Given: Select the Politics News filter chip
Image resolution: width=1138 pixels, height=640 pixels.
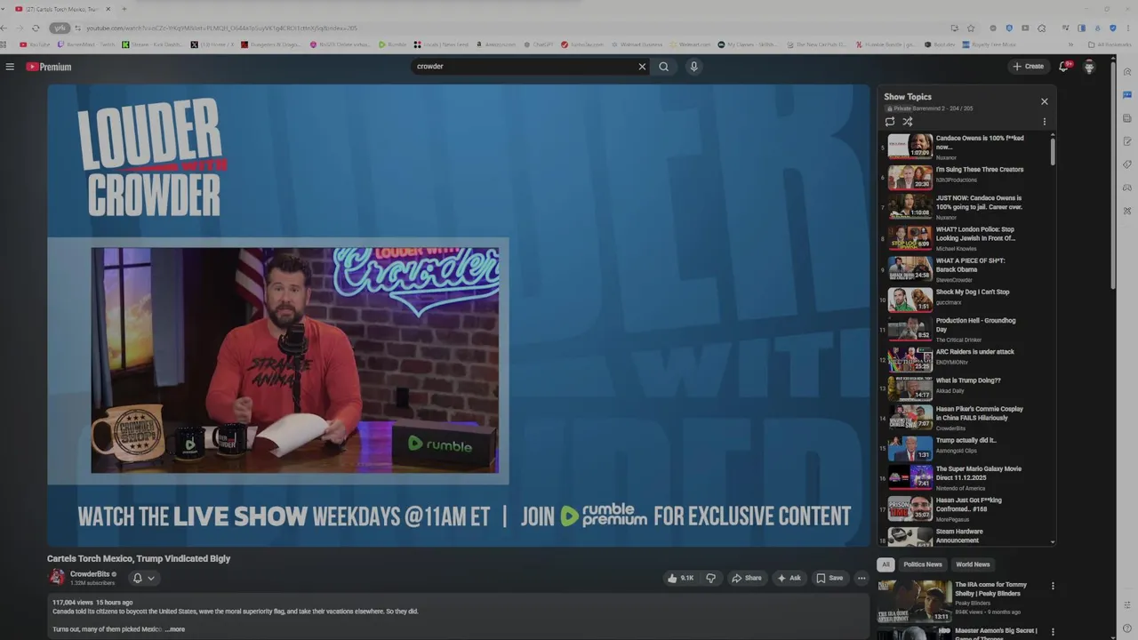Looking at the screenshot, I should (x=923, y=564).
